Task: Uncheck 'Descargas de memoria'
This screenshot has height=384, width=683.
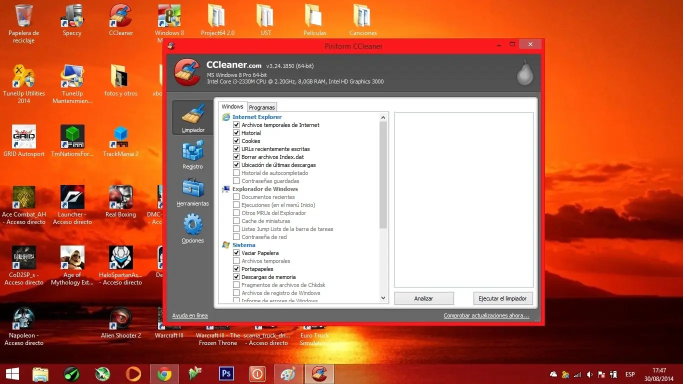Action: coord(236,277)
